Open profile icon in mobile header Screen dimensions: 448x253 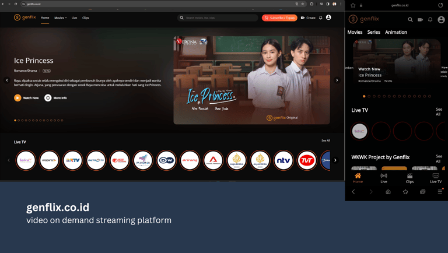(x=441, y=20)
